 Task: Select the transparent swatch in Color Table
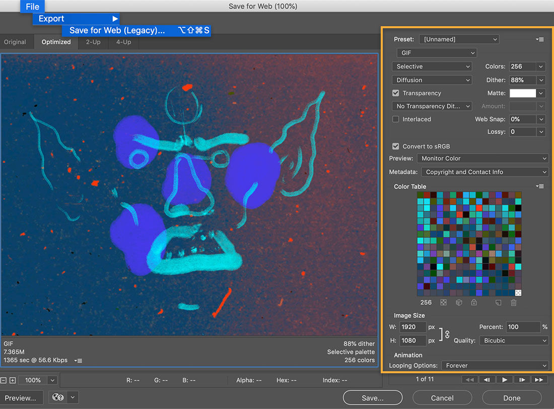[518, 293]
